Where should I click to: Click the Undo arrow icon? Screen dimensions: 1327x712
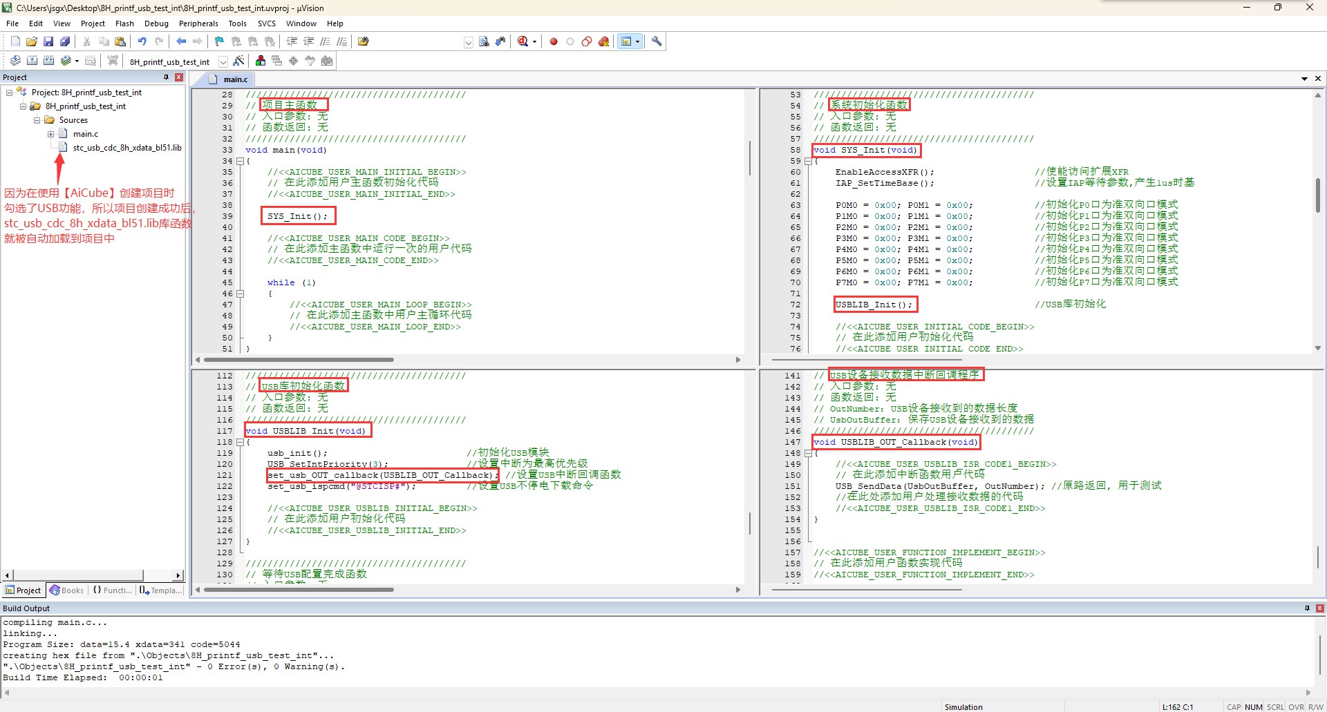142,41
